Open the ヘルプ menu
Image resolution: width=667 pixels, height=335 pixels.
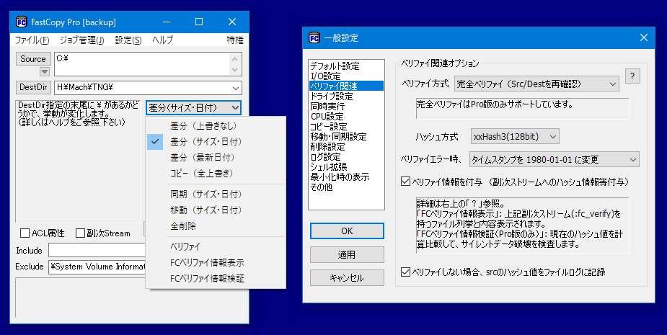click(162, 40)
